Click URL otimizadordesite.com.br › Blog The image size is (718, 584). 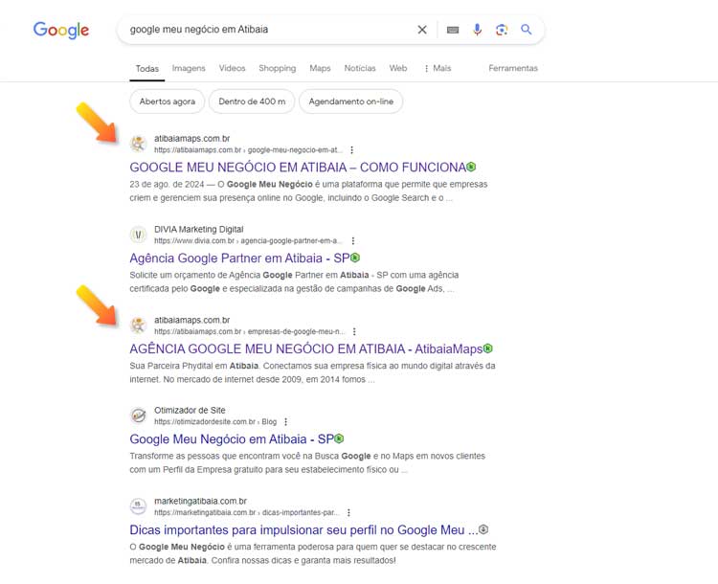pyautogui.click(x=215, y=421)
